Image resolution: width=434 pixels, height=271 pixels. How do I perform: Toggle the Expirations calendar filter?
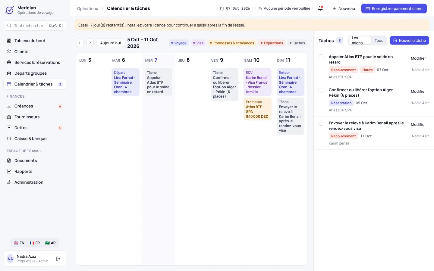[x=272, y=43]
